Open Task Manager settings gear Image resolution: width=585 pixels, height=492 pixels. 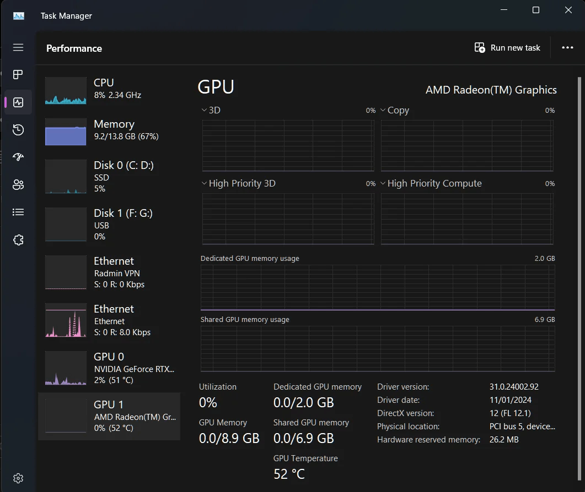pos(18,478)
